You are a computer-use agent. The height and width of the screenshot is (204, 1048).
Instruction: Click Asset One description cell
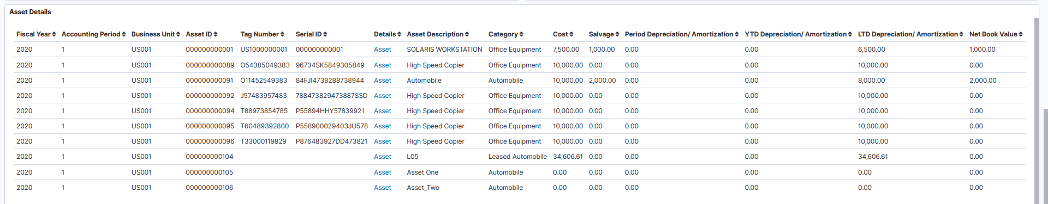click(422, 172)
